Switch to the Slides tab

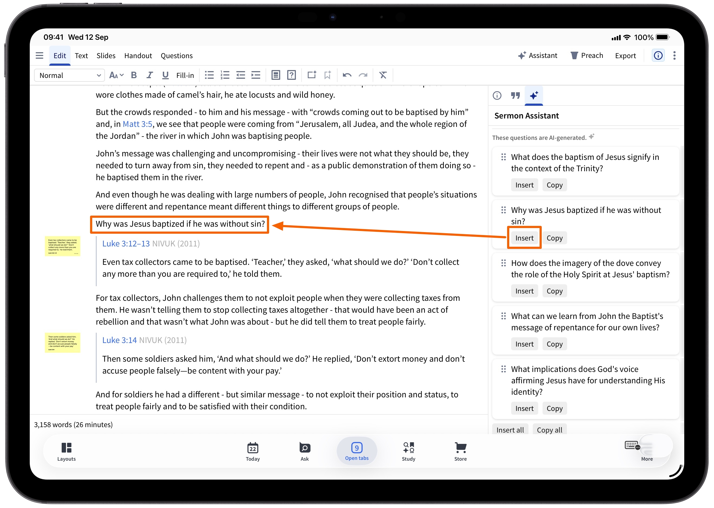(106, 56)
